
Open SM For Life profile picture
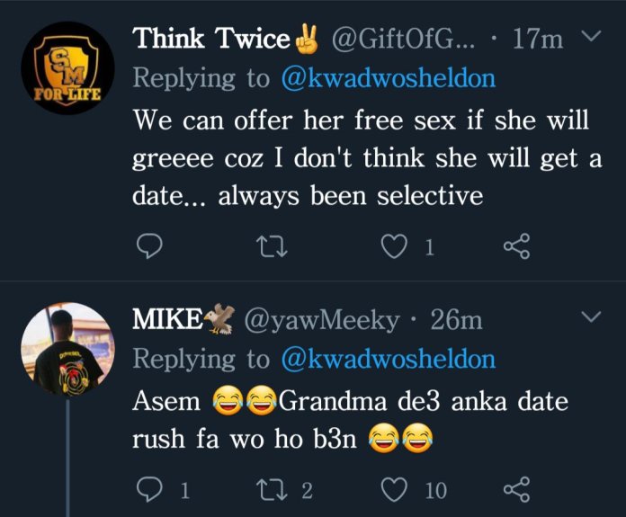(x=67, y=66)
